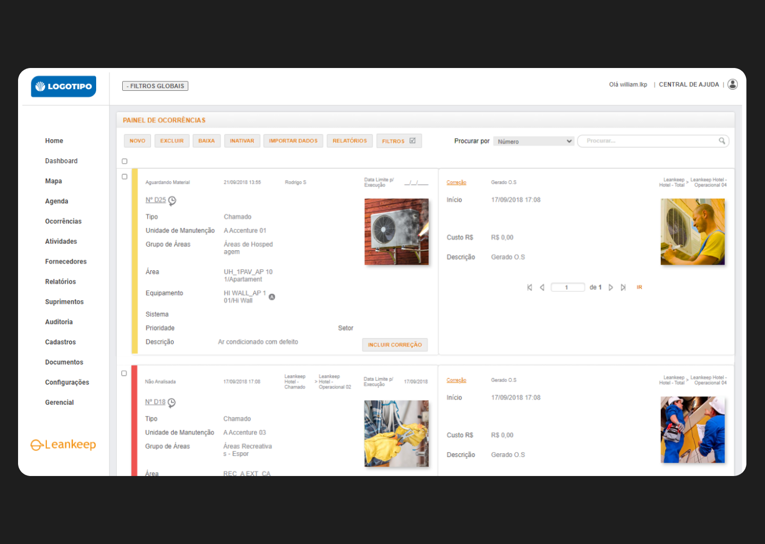765x544 pixels.
Task: Click the INCLUIR CORREÇÃO button
Action: [x=395, y=345]
